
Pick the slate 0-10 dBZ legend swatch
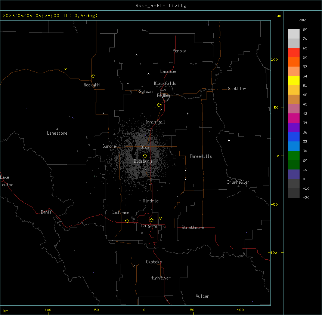[294, 174]
